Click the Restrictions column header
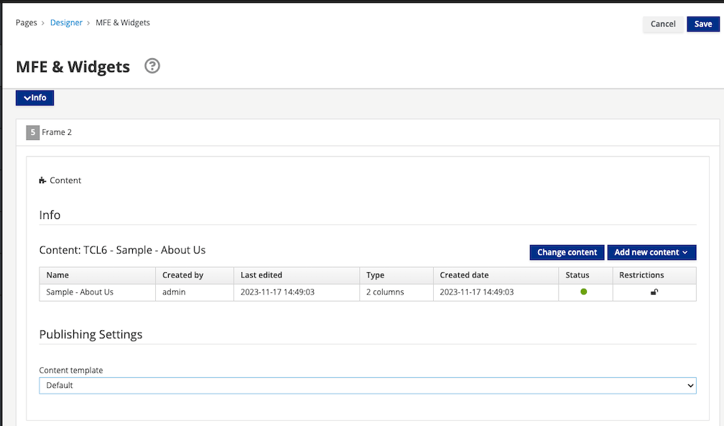 click(641, 275)
